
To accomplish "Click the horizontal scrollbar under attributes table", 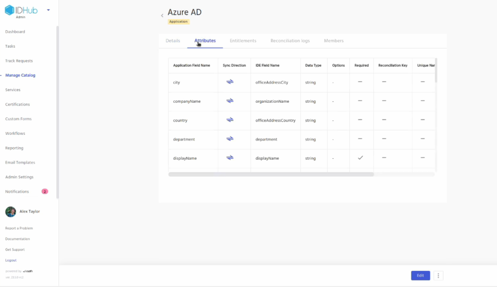I will tap(271, 174).
